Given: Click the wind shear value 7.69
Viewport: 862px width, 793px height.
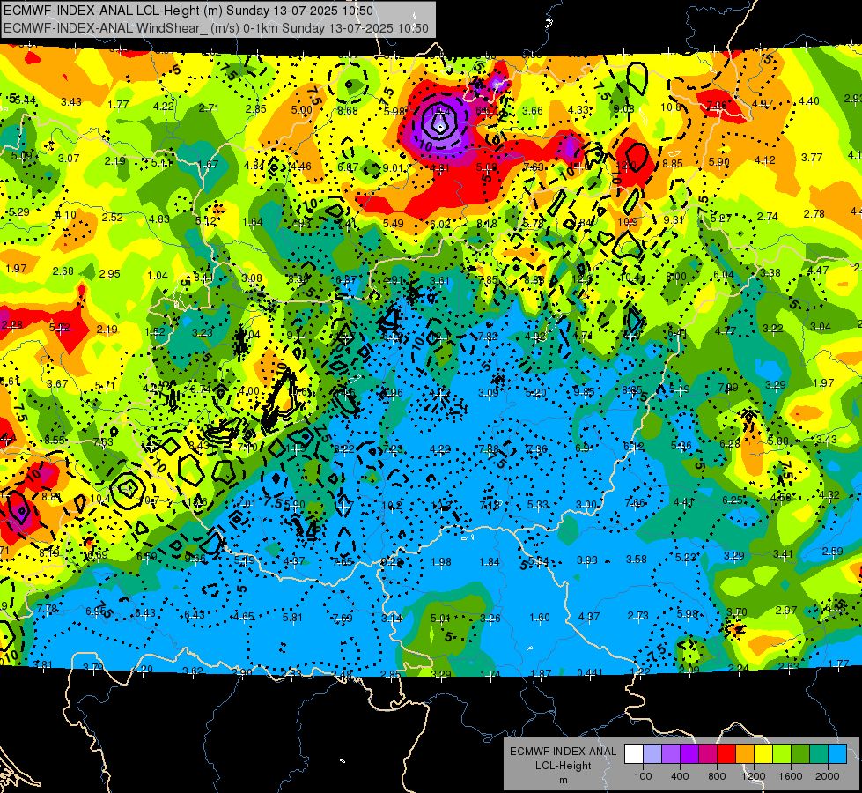Looking at the screenshot, I should (x=343, y=618).
